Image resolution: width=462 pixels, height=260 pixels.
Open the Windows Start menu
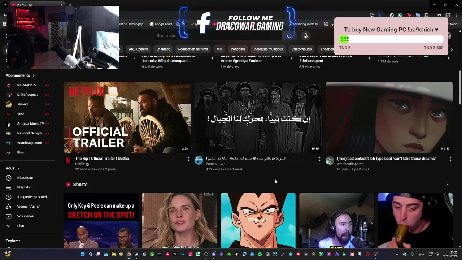[83, 254]
